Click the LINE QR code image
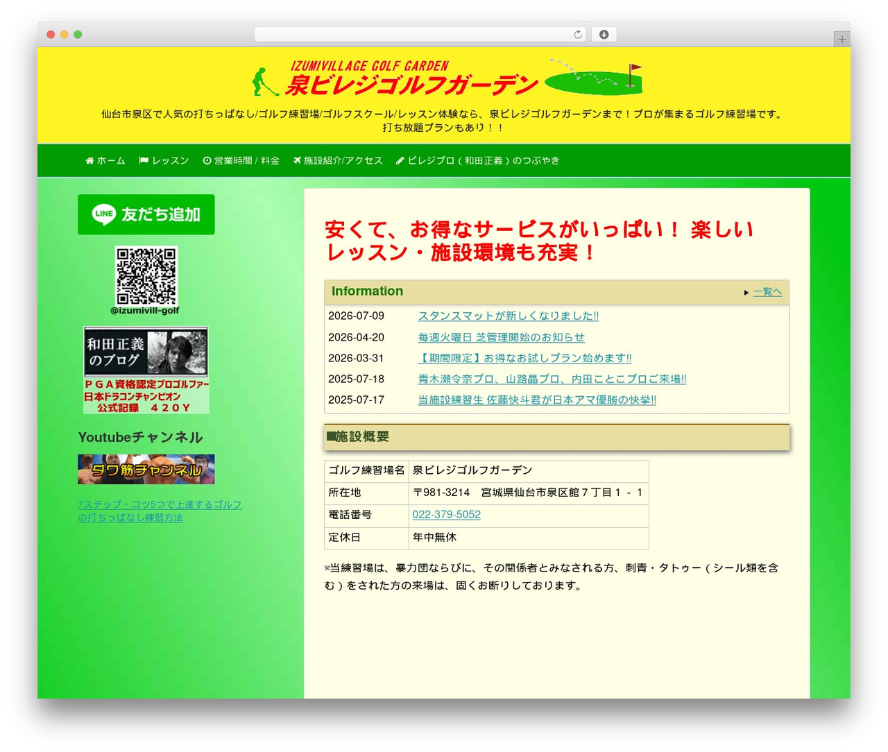Screen dimensions: 888x752 pyautogui.click(x=146, y=275)
